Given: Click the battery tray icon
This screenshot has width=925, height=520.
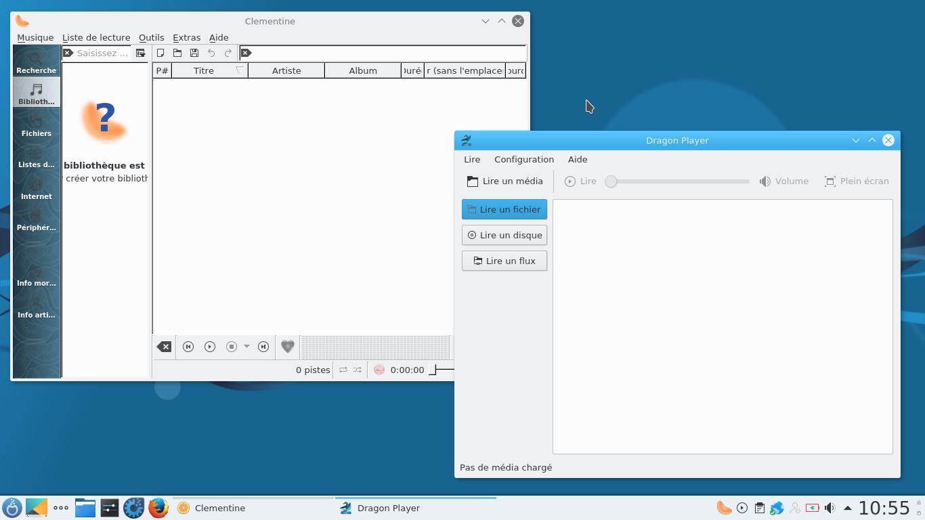Looking at the screenshot, I should pos(812,508).
